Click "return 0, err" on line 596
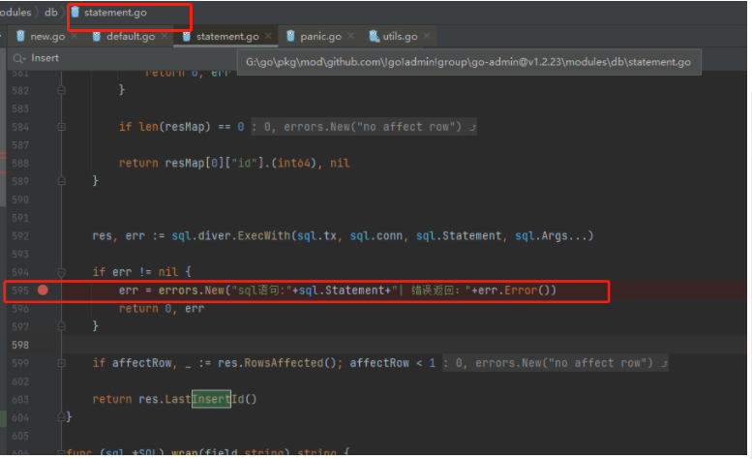The height and width of the screenshot is (459, 752). pyautogui.click(x=162, y=308)
